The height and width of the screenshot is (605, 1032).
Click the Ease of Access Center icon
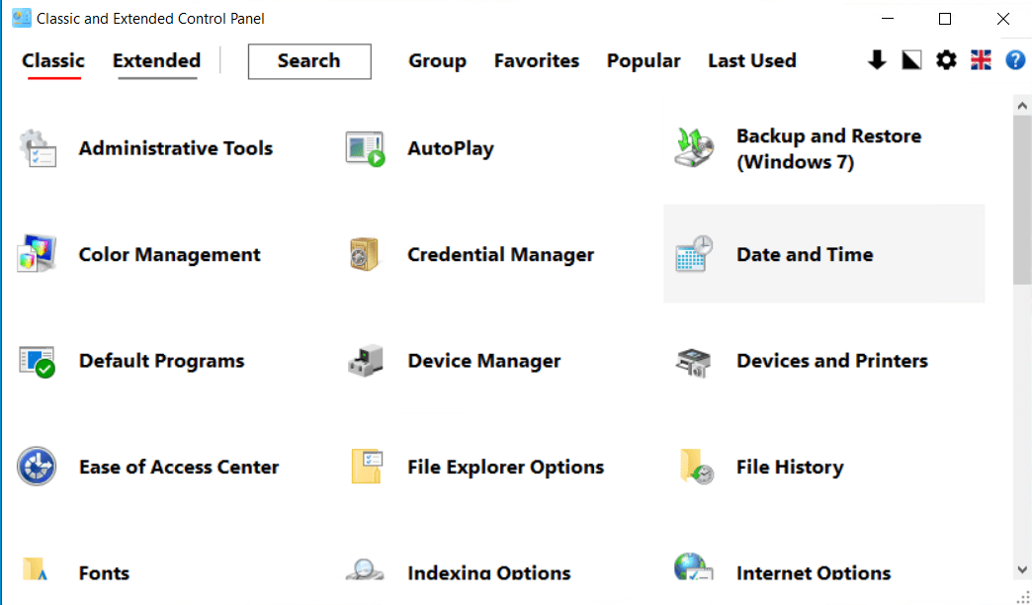tap(38, 467)
